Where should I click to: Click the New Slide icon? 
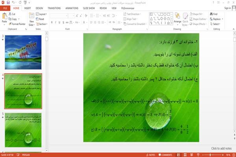click(31, 16)
